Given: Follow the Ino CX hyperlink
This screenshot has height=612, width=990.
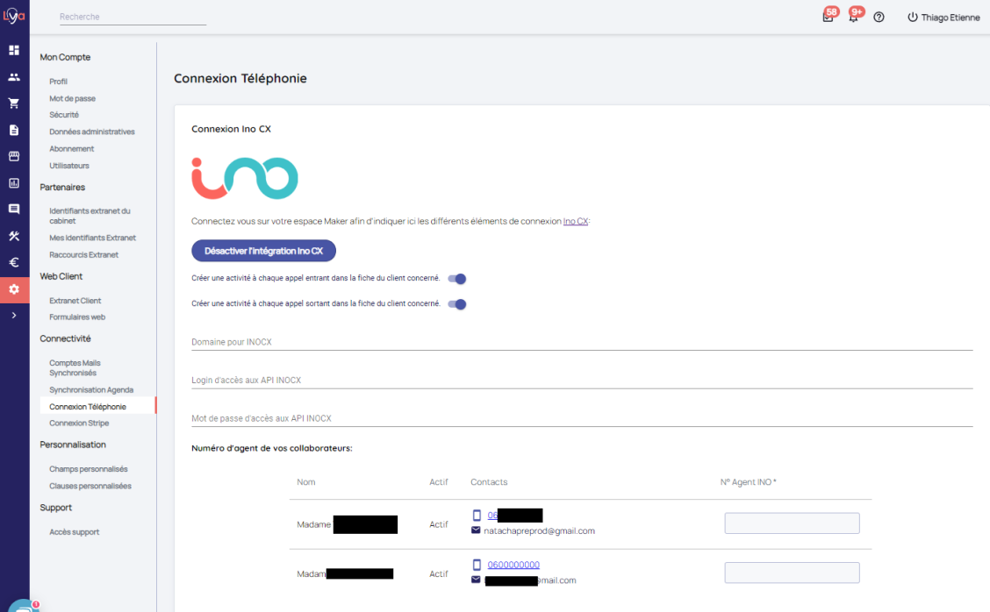Looking at the screenshot, I should coord(576,222).
